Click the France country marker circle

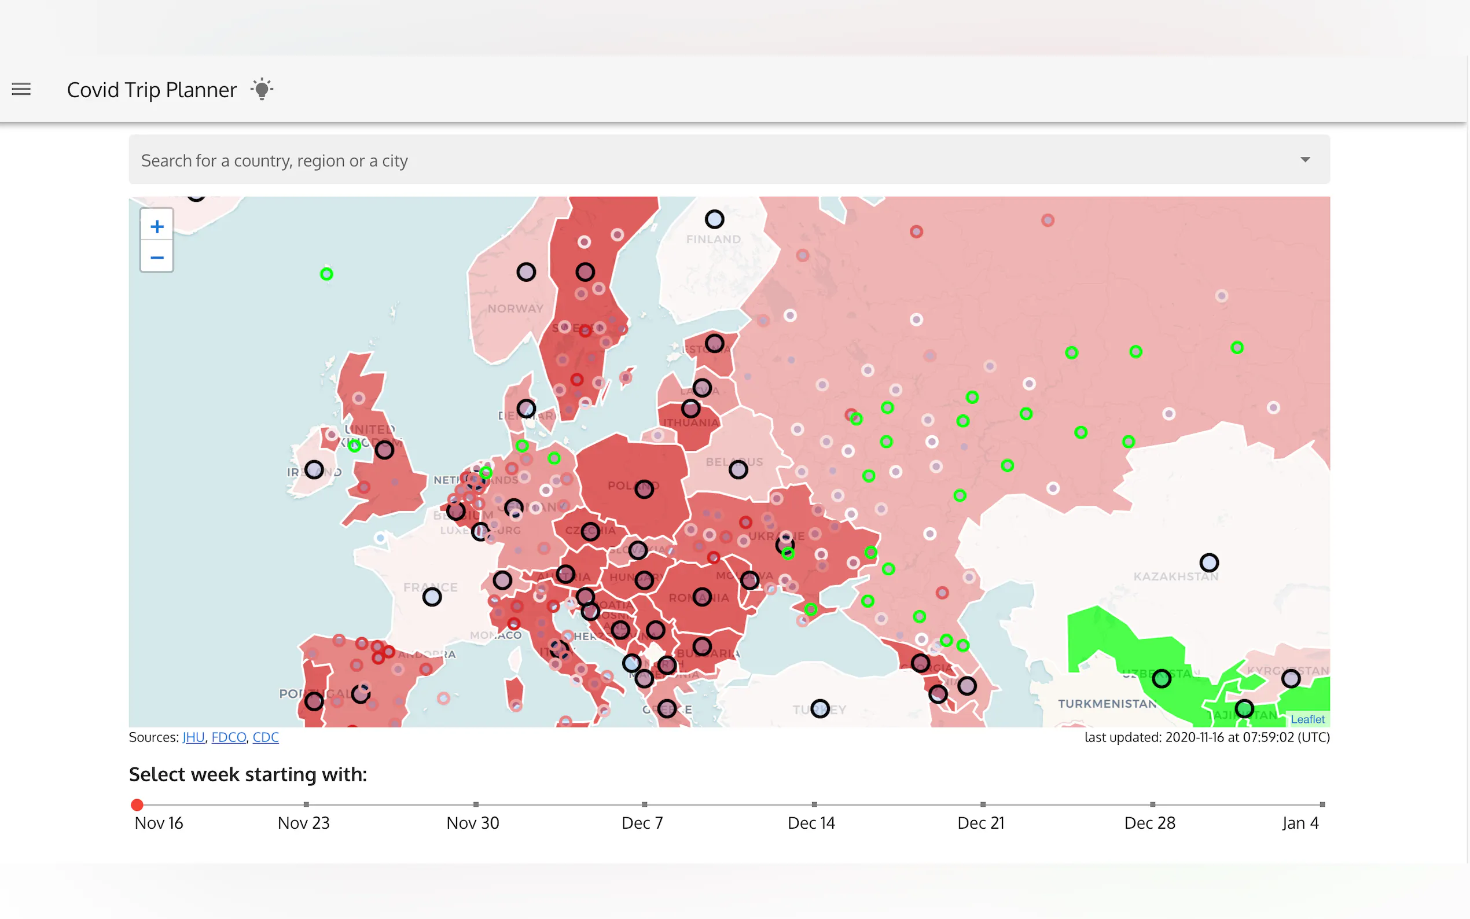432,597
